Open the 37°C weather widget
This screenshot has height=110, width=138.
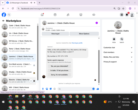coord(108,102)
